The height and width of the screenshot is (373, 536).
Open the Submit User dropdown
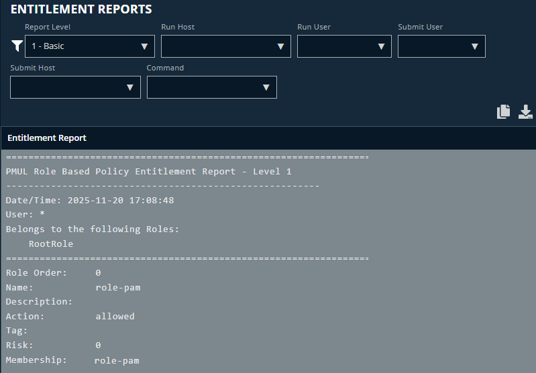click(441, 46)
